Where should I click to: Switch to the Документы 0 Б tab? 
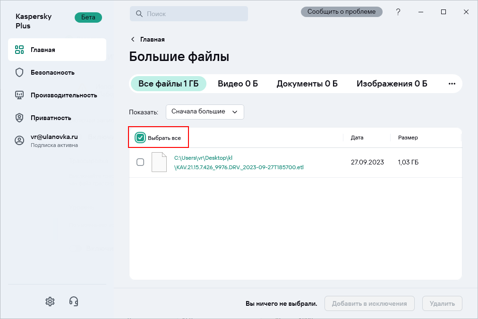click(x=307, y=84)
